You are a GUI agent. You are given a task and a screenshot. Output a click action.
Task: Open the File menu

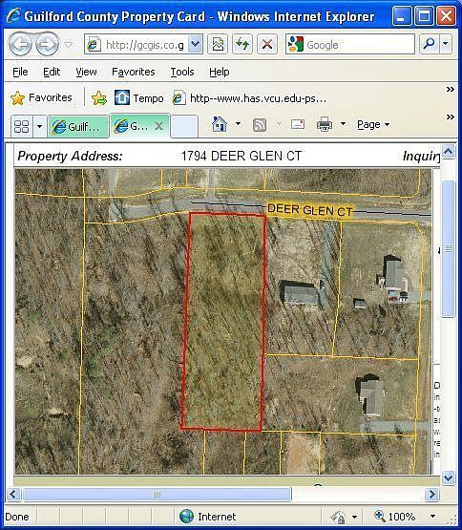pyautogui.click(x=20, y=72)
